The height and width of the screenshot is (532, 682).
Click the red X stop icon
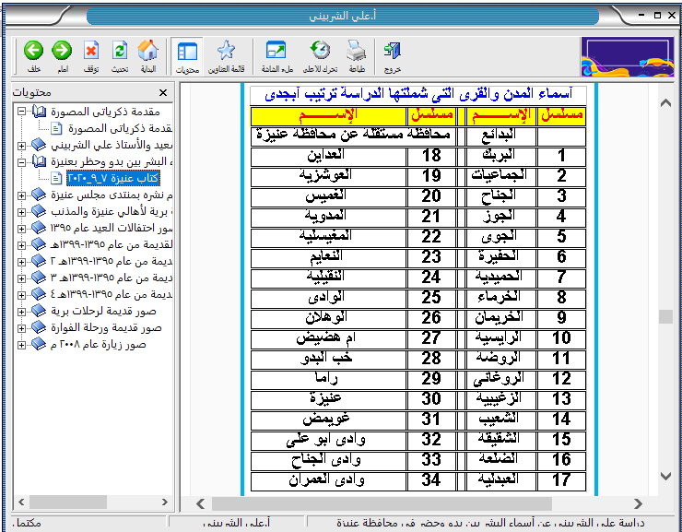click(91, 51)
